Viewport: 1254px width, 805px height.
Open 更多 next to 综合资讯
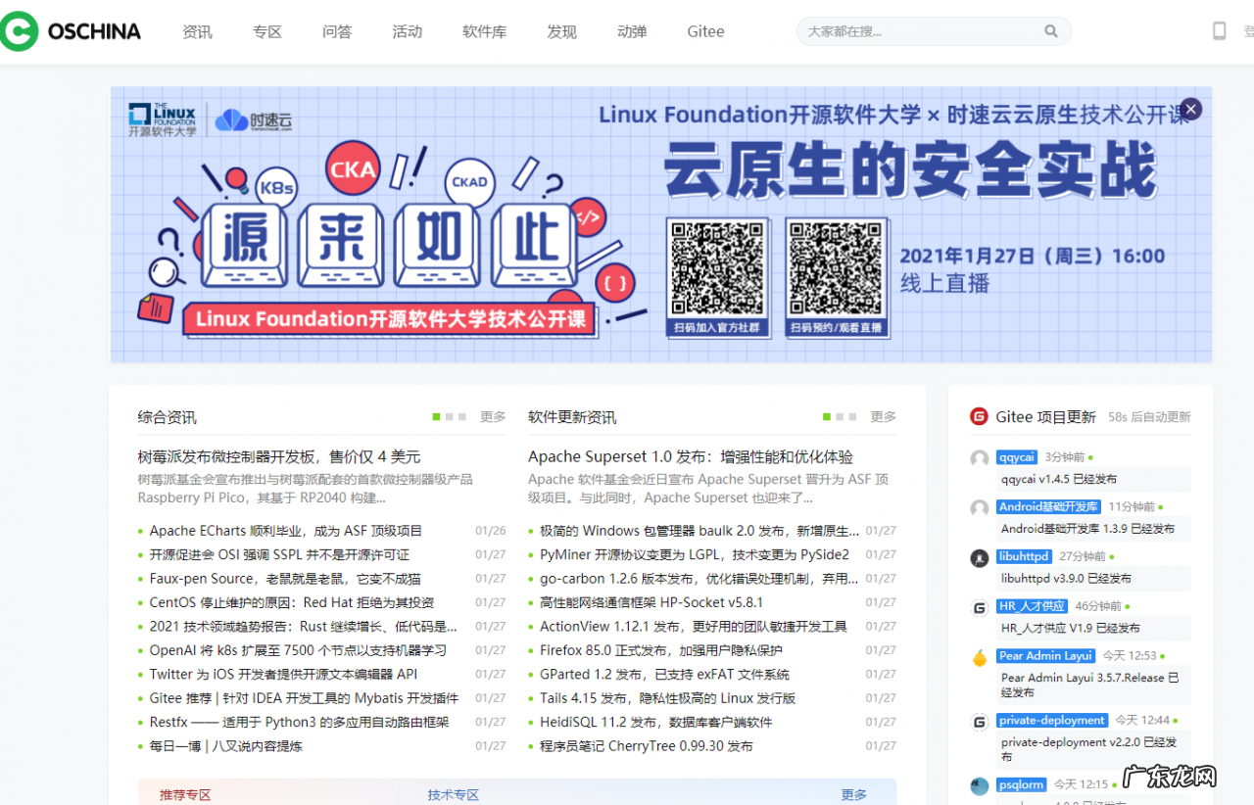pos(493,416)
